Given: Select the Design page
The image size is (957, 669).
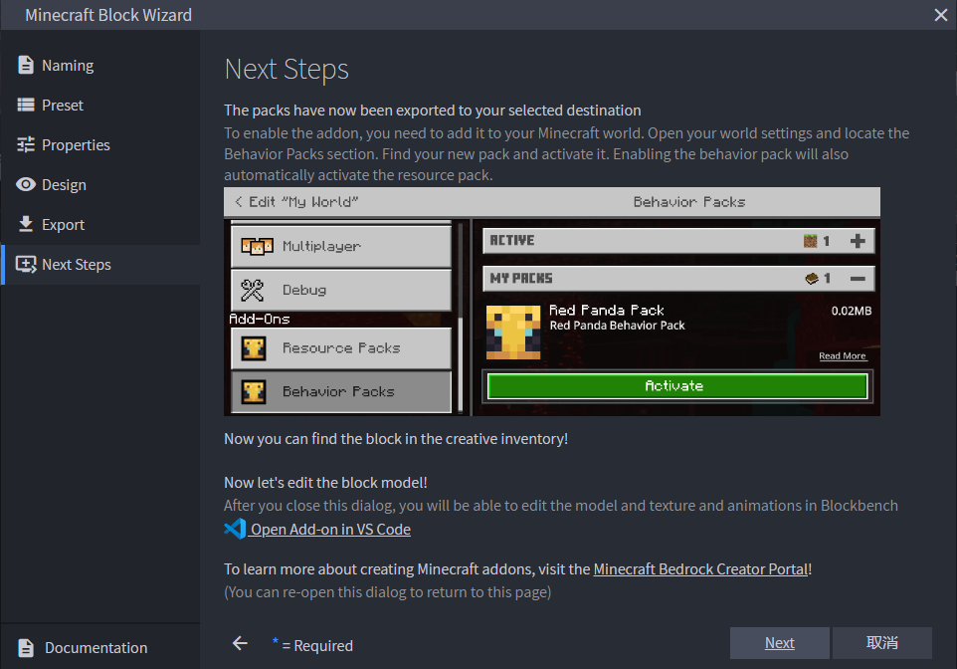Looking at the screenshot, I should 100,184.
